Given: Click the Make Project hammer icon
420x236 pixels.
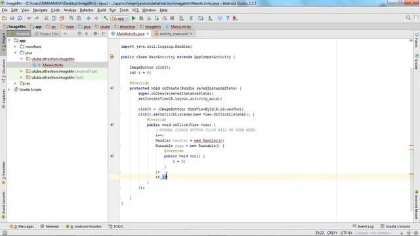Looking at the screenshot, I should pyautogui.click(x=106, y=18).
